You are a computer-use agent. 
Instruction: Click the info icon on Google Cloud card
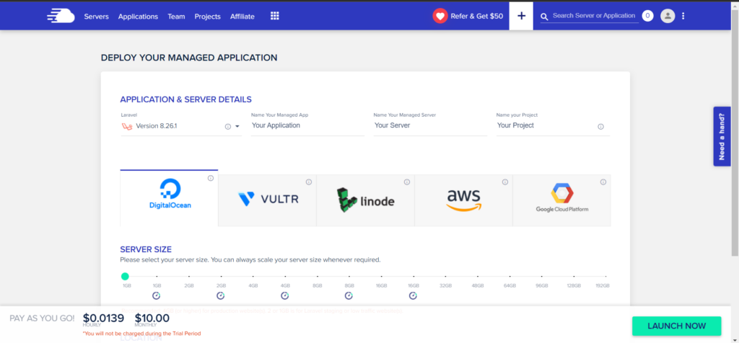tap(603, 182)
